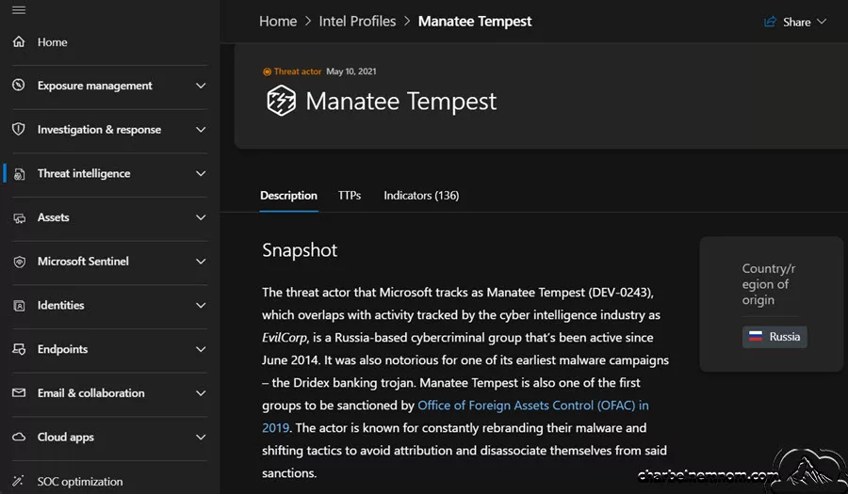Select Microsoft Sentinel label in sidebar
The image size is (848, 494).
pyautogui.click(x=83, y=262)
